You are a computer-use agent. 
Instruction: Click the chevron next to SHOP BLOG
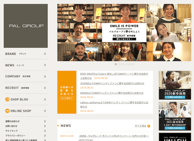(45, 99)
